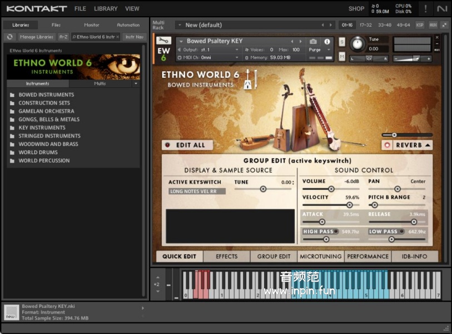Solo the Bowed Psaltery instrument

[x=342, y=42]
